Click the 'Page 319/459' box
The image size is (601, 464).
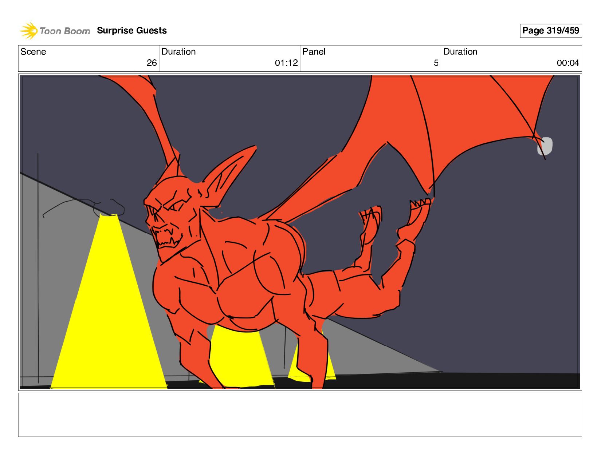(x=551, y=31)
